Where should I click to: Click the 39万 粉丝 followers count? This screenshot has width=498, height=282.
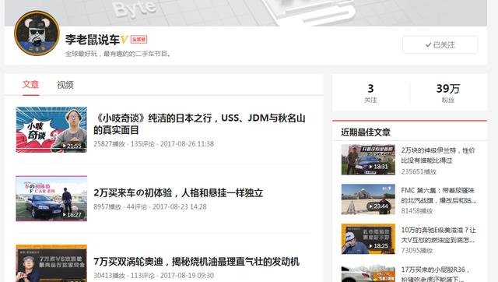pos(448,93)
